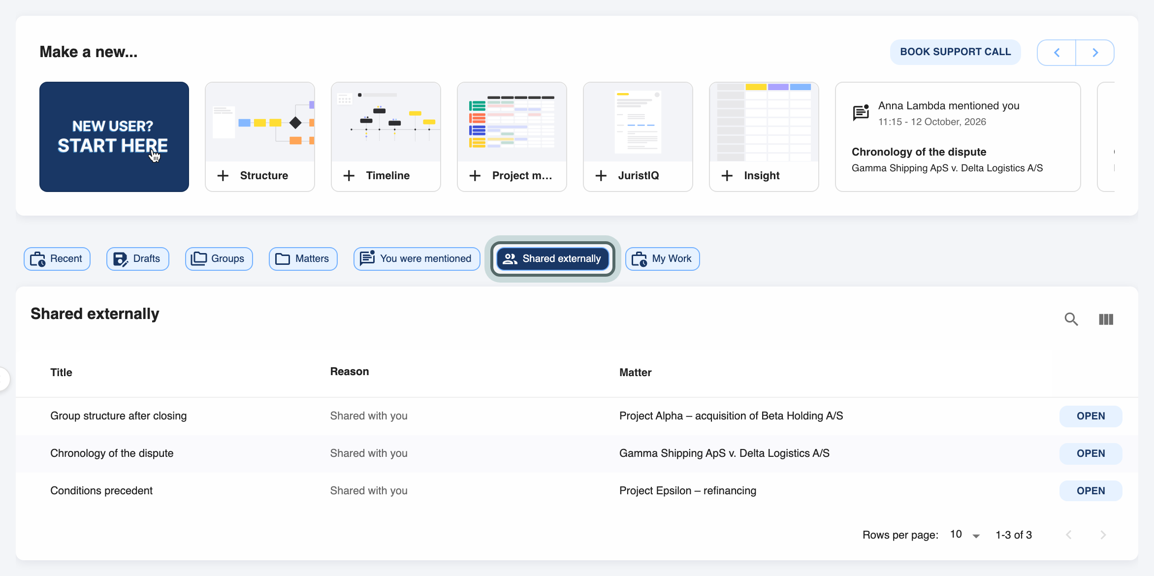Select the You were mentioned tab

[x=417, y=259]
